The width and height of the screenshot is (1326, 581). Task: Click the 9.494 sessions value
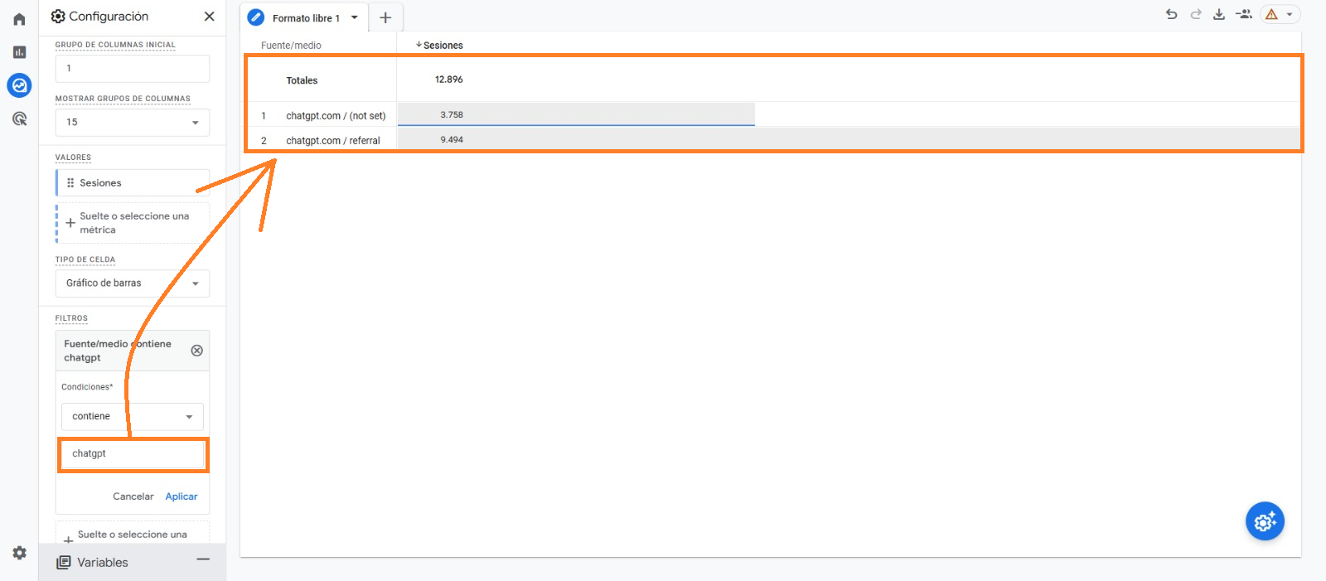(x=452, y=140)
